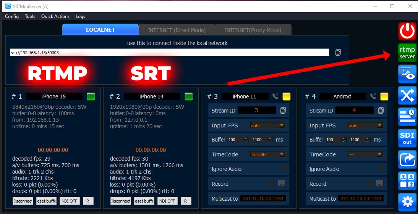Open the Tools menu
The width and height of the screenshot is (418, 214).
point(30,16)
